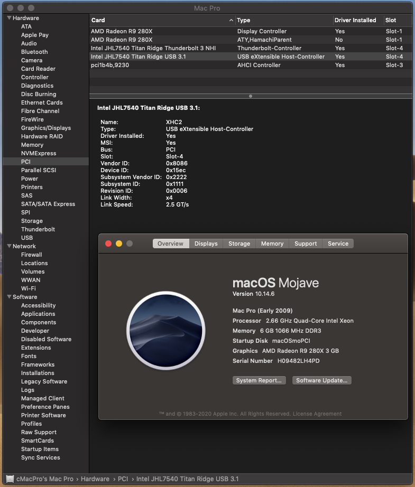Select Wi-Fi under Network

coord(29,288)
